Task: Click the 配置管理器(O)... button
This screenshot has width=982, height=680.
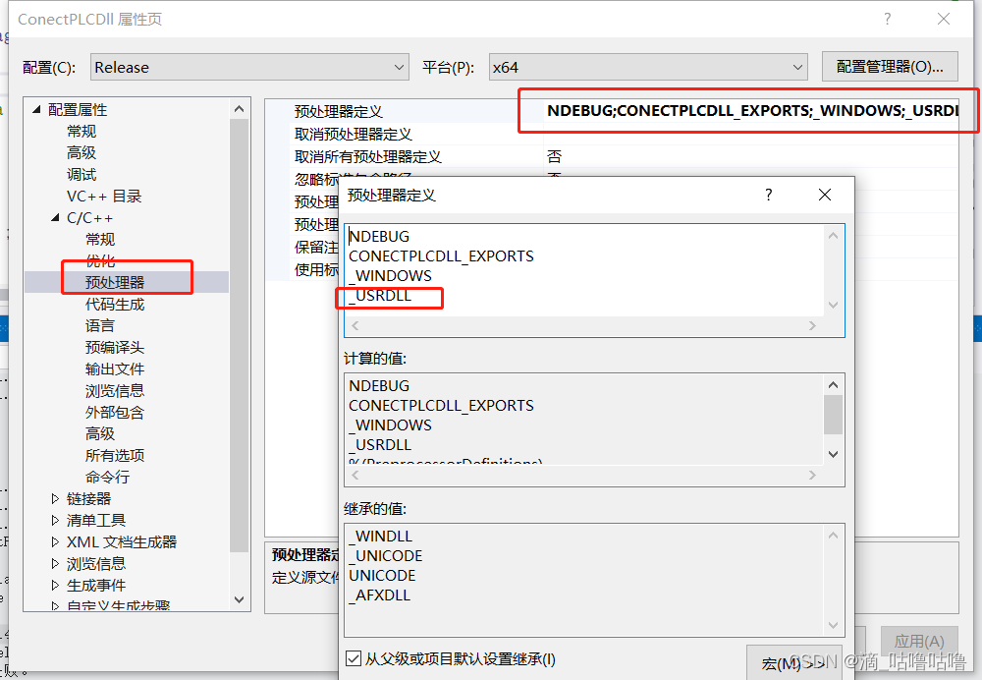Action: 890,67
